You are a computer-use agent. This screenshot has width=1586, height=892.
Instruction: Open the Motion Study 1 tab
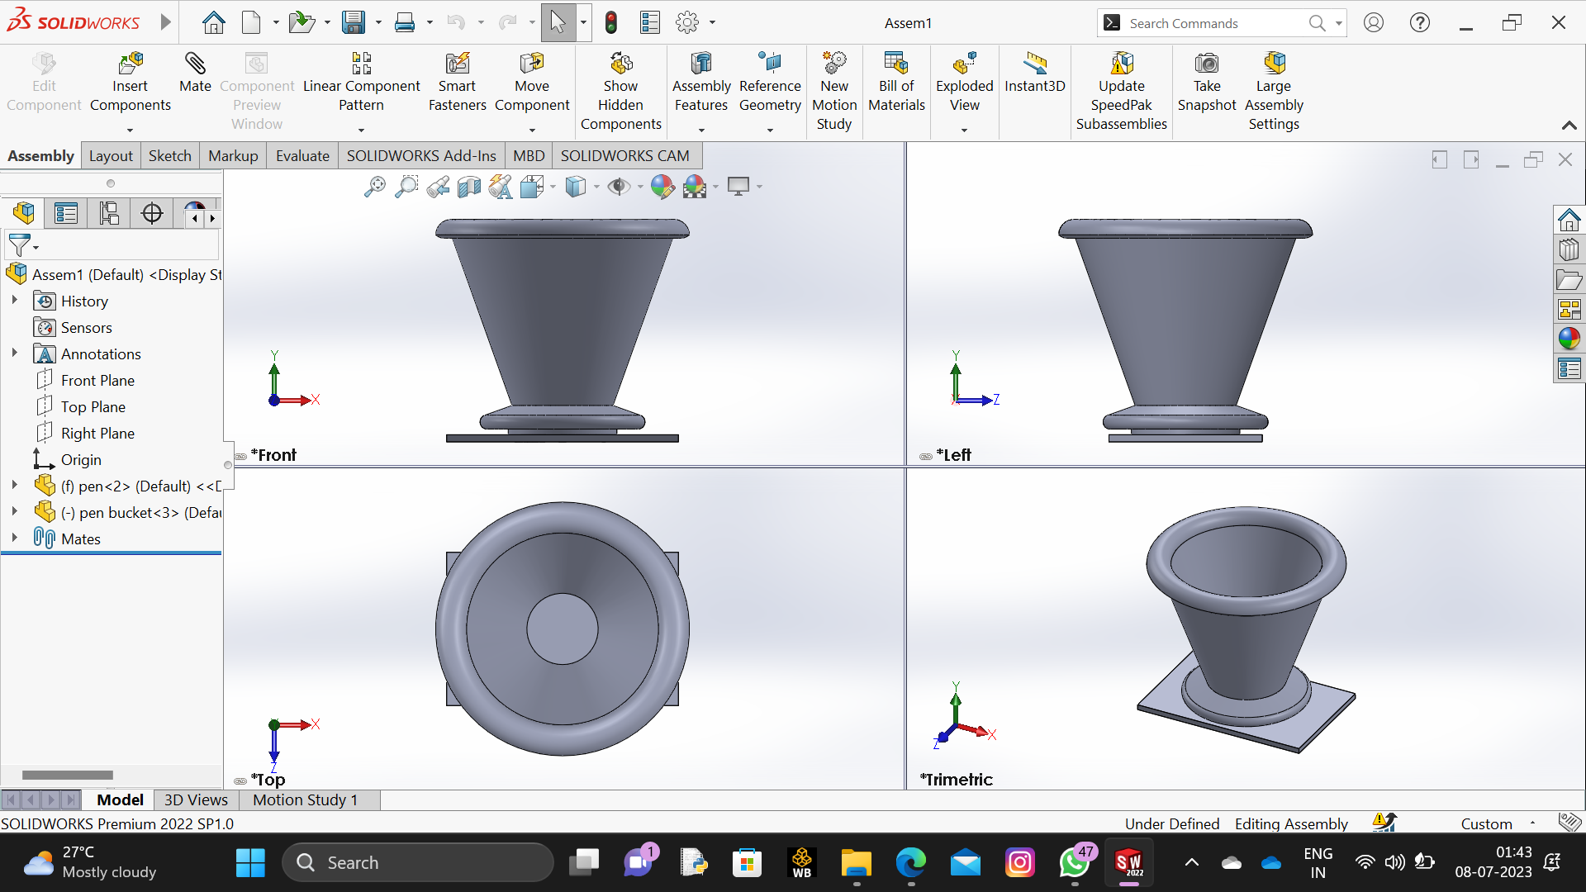[306, 799]
